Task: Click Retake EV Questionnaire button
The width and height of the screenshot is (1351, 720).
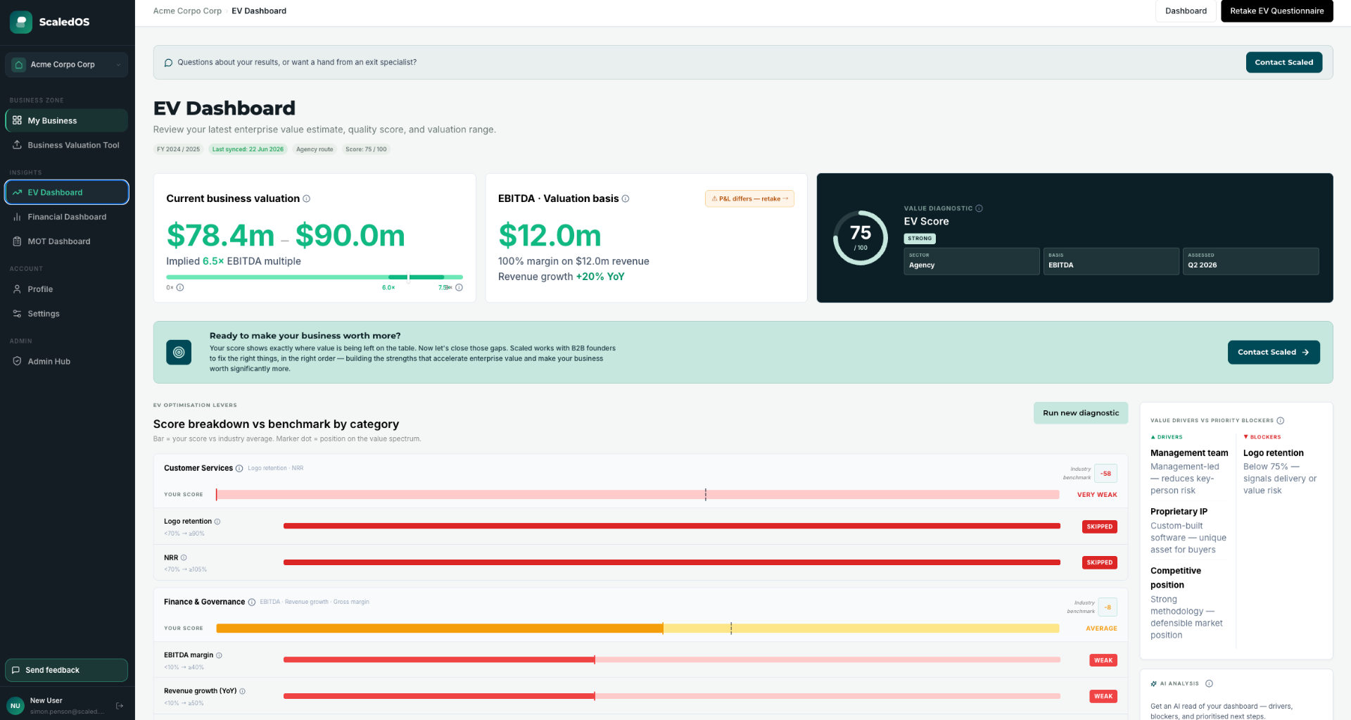Action: tap(1276, 11)
